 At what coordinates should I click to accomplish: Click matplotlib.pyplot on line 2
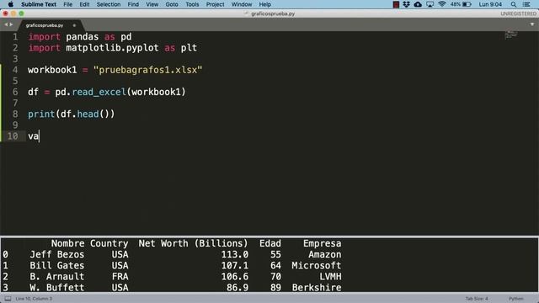tap(112, 48)
